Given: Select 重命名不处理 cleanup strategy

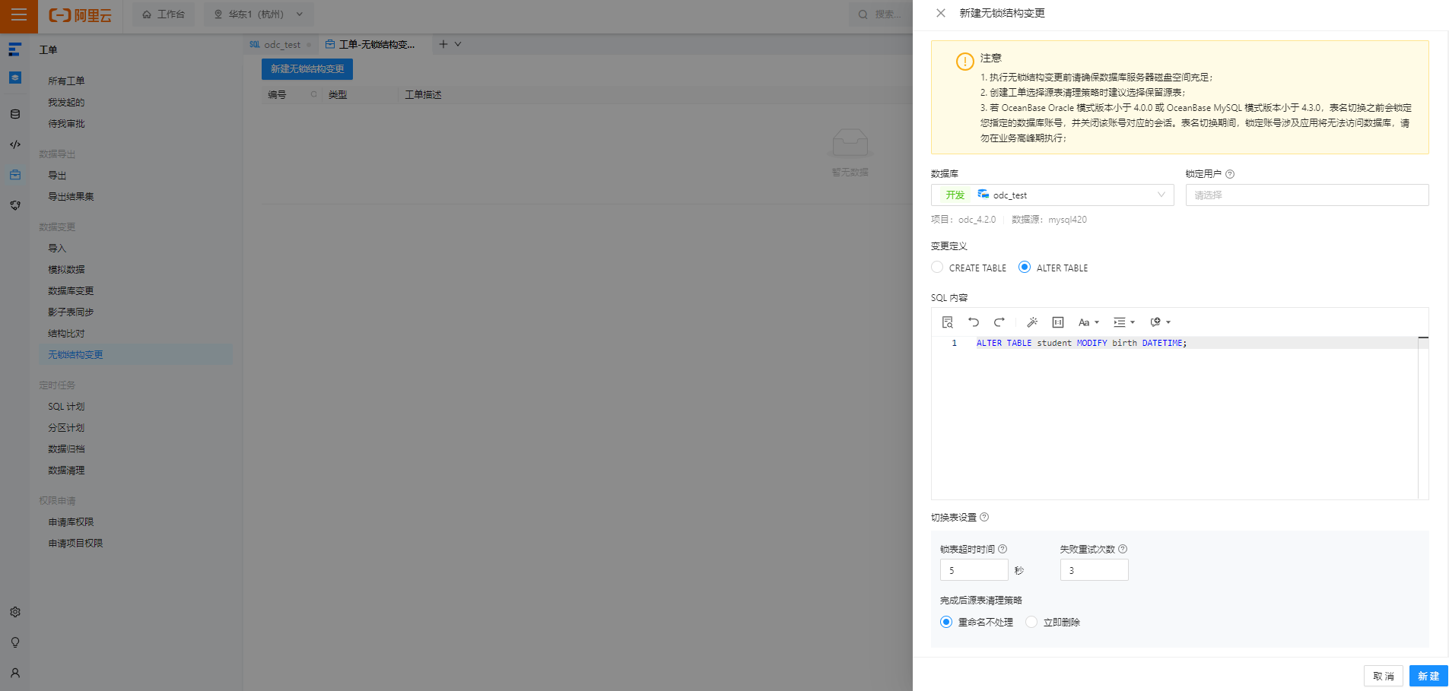Looking at the screenshot, I should pyautogui.click(x=945, y=622).
